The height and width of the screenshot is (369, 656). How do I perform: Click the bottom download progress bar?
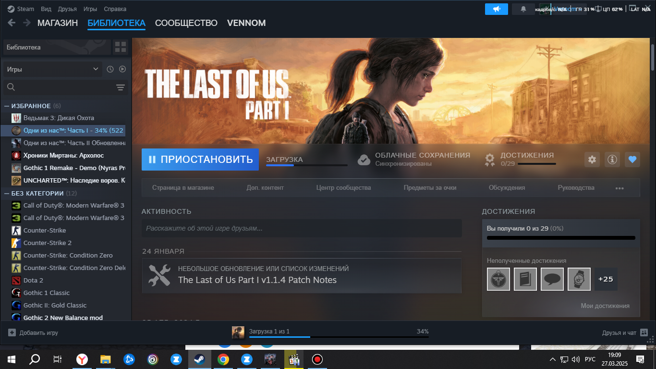339,337
